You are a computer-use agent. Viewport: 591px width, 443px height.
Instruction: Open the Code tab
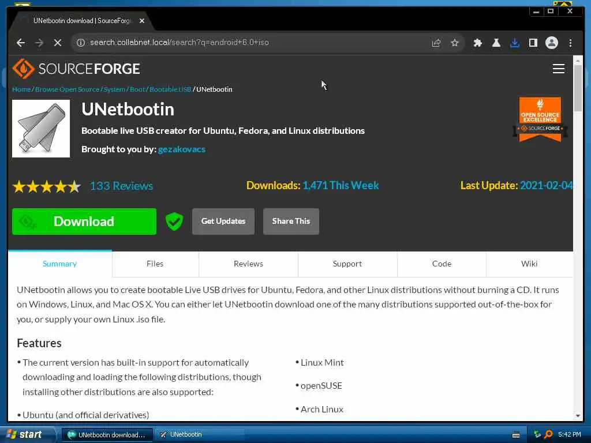[442, 264]
